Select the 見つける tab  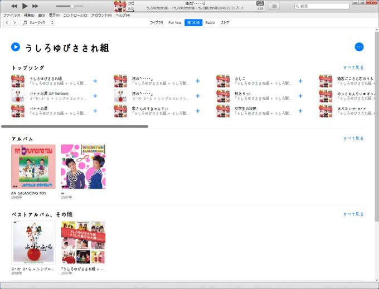click(193, 23)
